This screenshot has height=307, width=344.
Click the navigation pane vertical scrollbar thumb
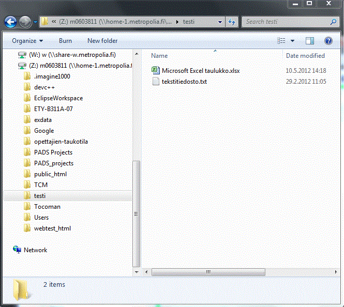click(137, 213)
